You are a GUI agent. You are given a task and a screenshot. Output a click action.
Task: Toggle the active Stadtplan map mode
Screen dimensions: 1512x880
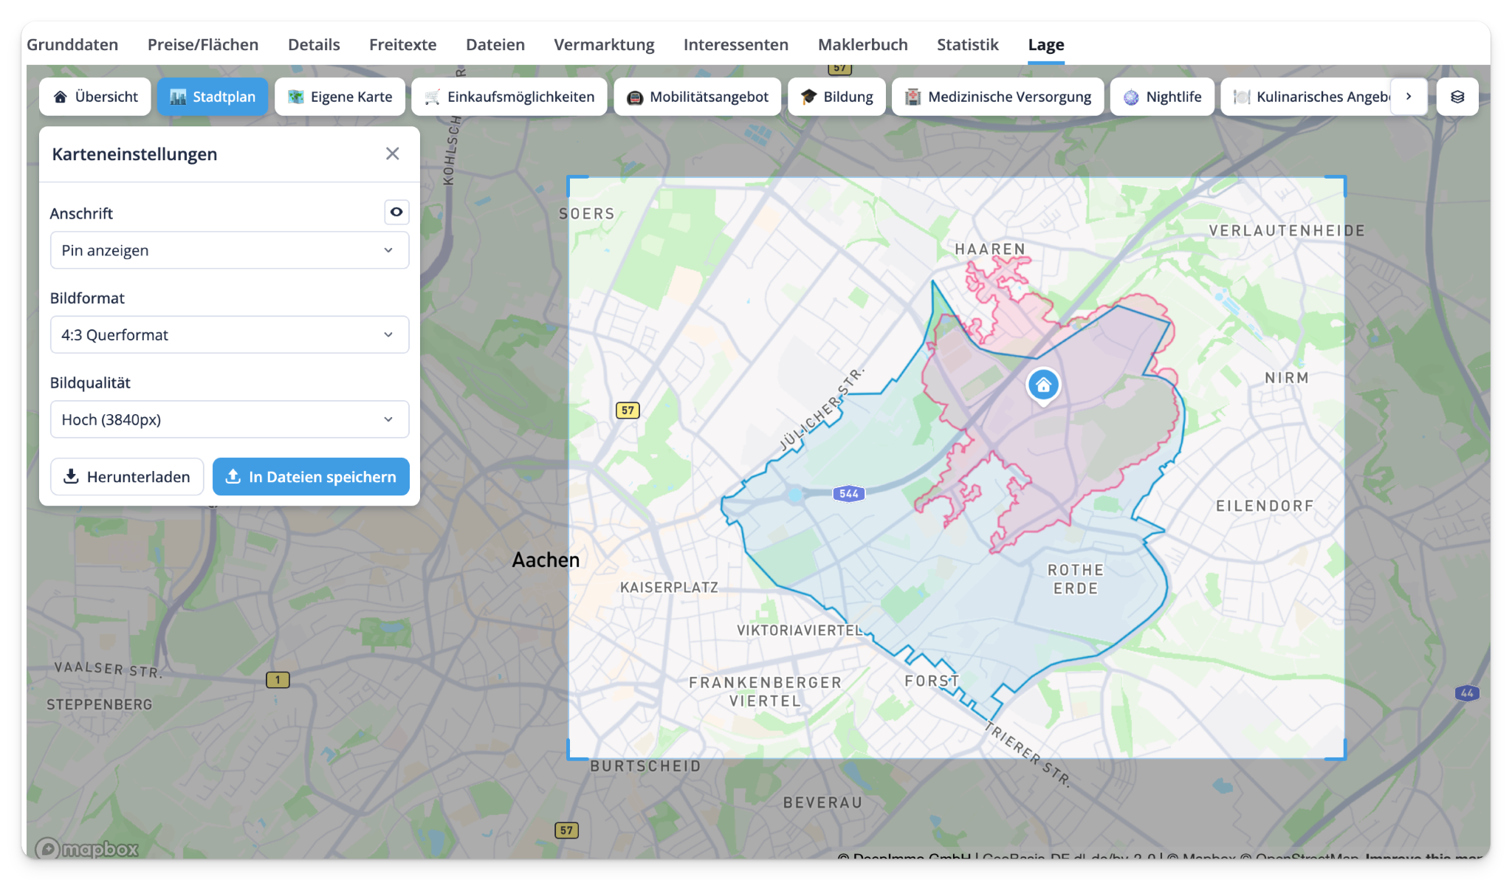212,97
